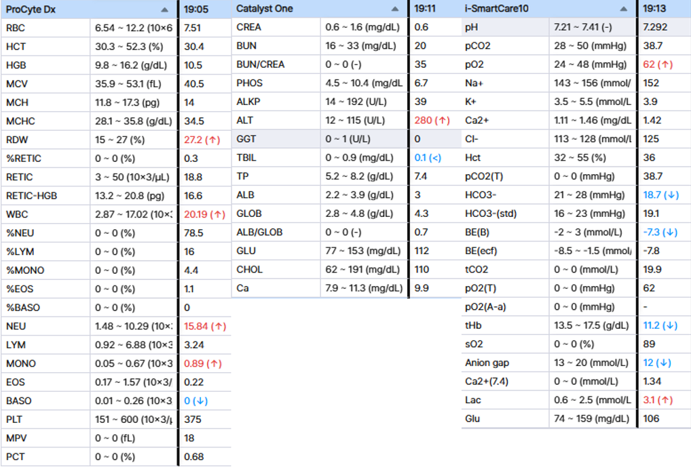Click the PLT row label
Screen dimensions: 691x467
[x=14, y=420]
